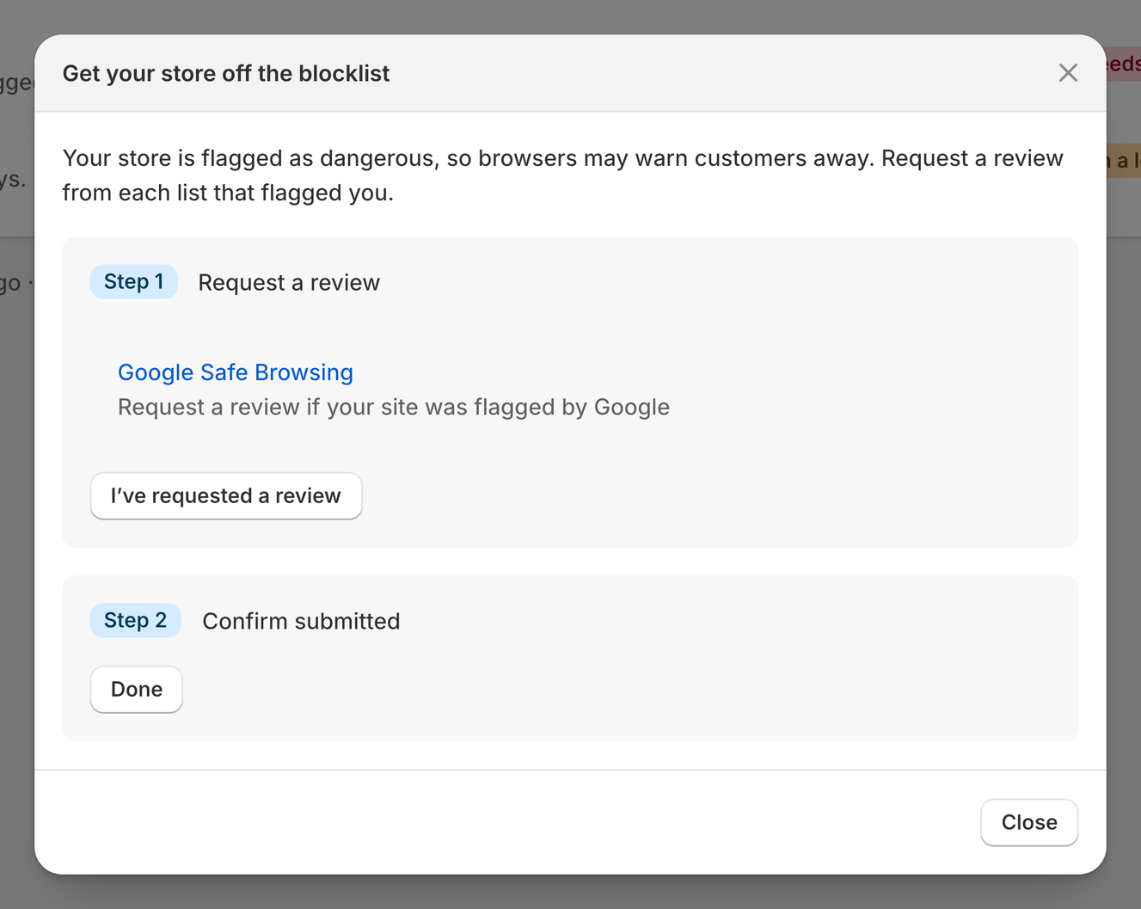Click the "Request a review" step heading

tap(289, 283)
